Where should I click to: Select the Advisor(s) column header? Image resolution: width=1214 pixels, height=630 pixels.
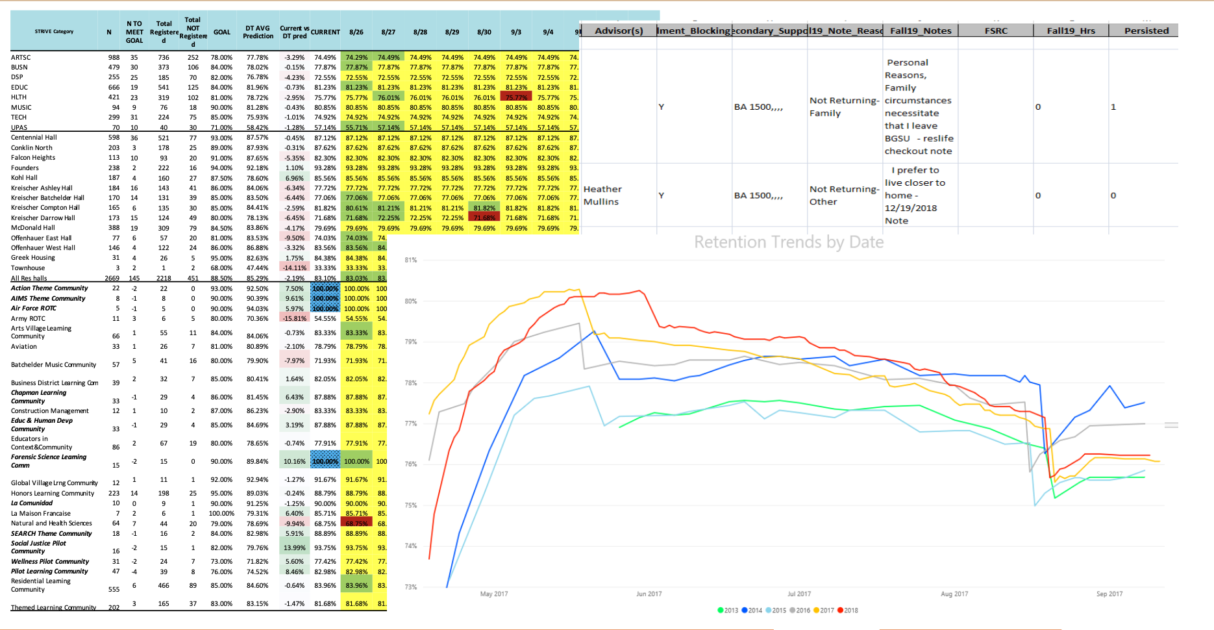pyautogui.click(x=619, y=31)
